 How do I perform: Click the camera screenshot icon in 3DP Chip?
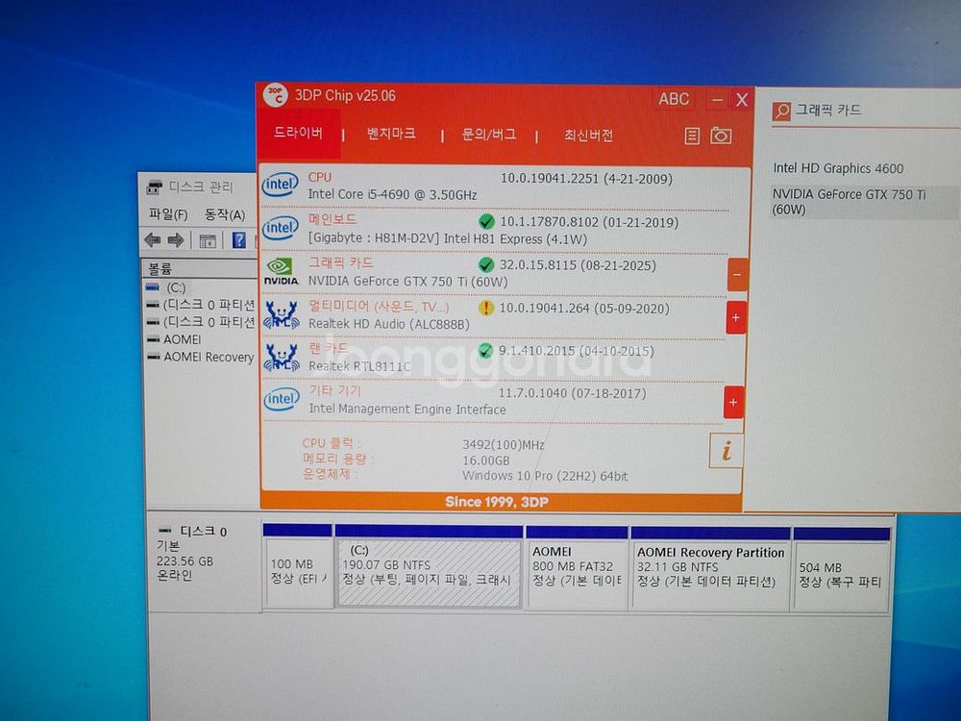tap(721, 136)
